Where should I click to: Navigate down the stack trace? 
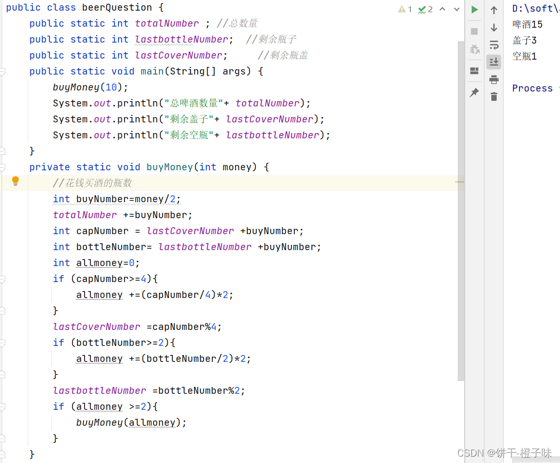pyautogui.click(x=494, y=28)
